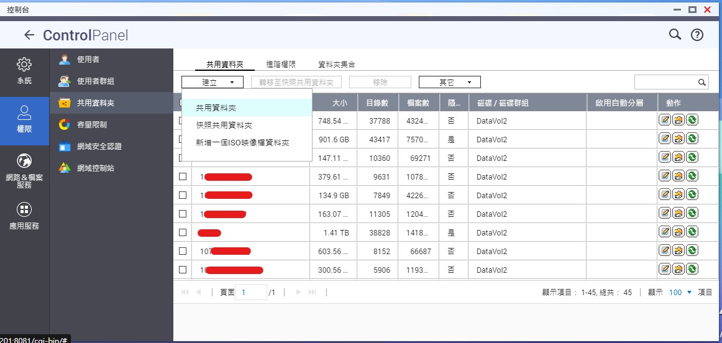The height and width of the screenshot is (343, 722).
Task: Open the 顯示 100 items-per-page dropdown
Action: [x=680, y=292]
